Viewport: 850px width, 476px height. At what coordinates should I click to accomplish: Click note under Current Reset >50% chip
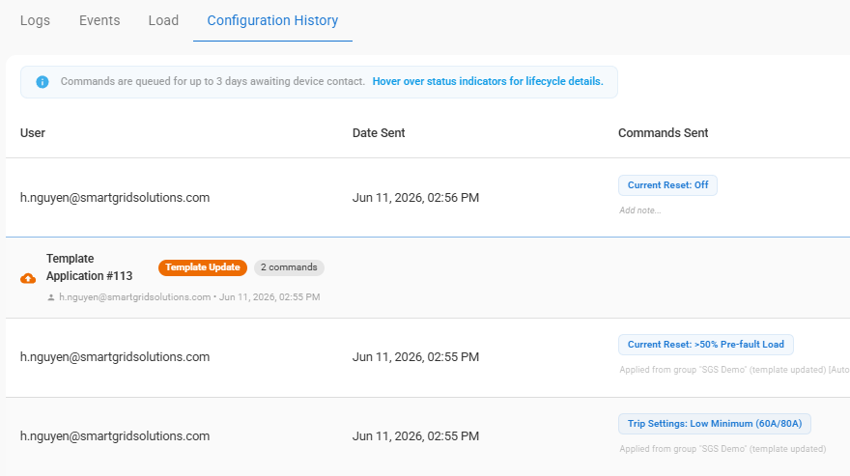point(734,370)
